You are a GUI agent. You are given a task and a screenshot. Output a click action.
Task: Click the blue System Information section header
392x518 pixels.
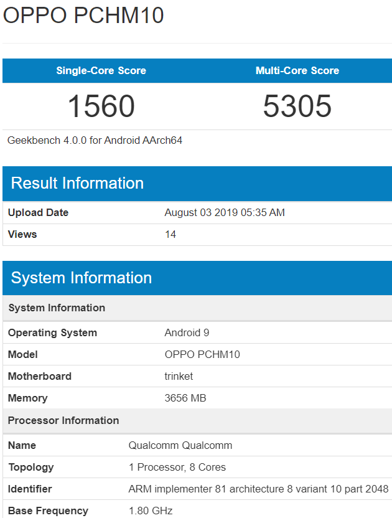[197, 278]
